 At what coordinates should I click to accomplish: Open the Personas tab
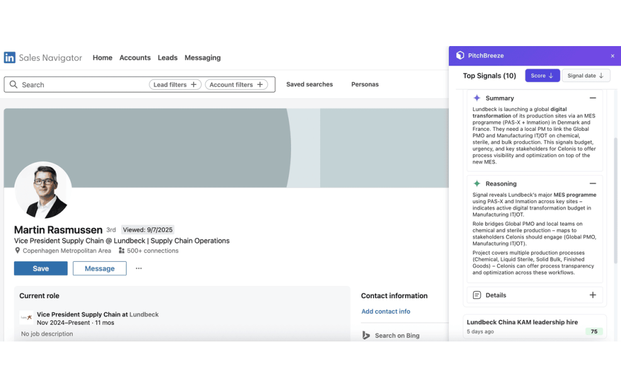point(364,84)
